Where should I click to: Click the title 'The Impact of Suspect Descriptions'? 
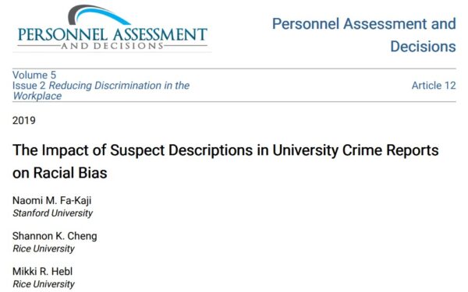(x=133, y=150)
